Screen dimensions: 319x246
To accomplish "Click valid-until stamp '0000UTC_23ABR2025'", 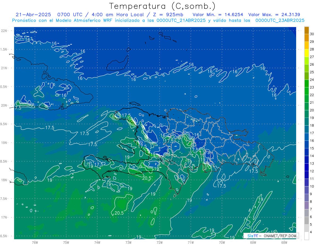I will tap(280, 20).
